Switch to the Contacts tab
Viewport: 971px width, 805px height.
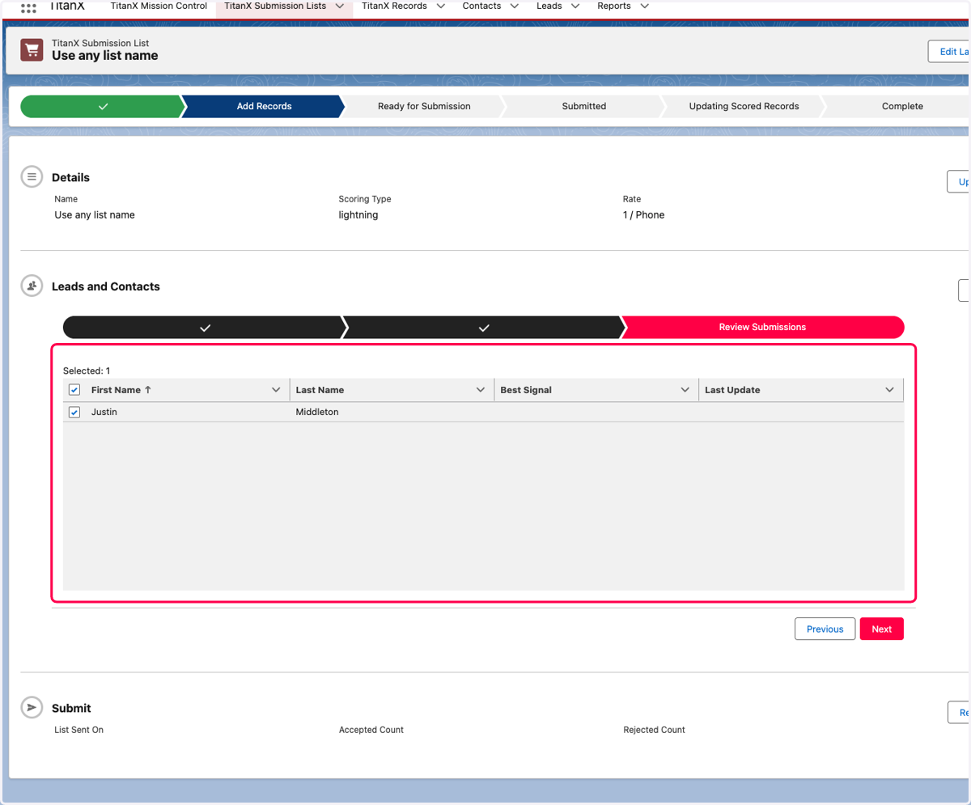(481, 6)
